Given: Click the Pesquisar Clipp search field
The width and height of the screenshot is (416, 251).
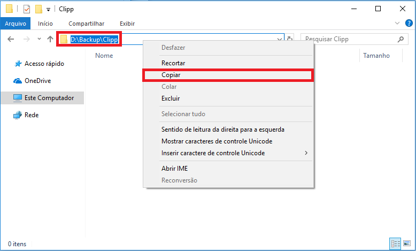Looking at the screenshot, I should click(348, 39).
